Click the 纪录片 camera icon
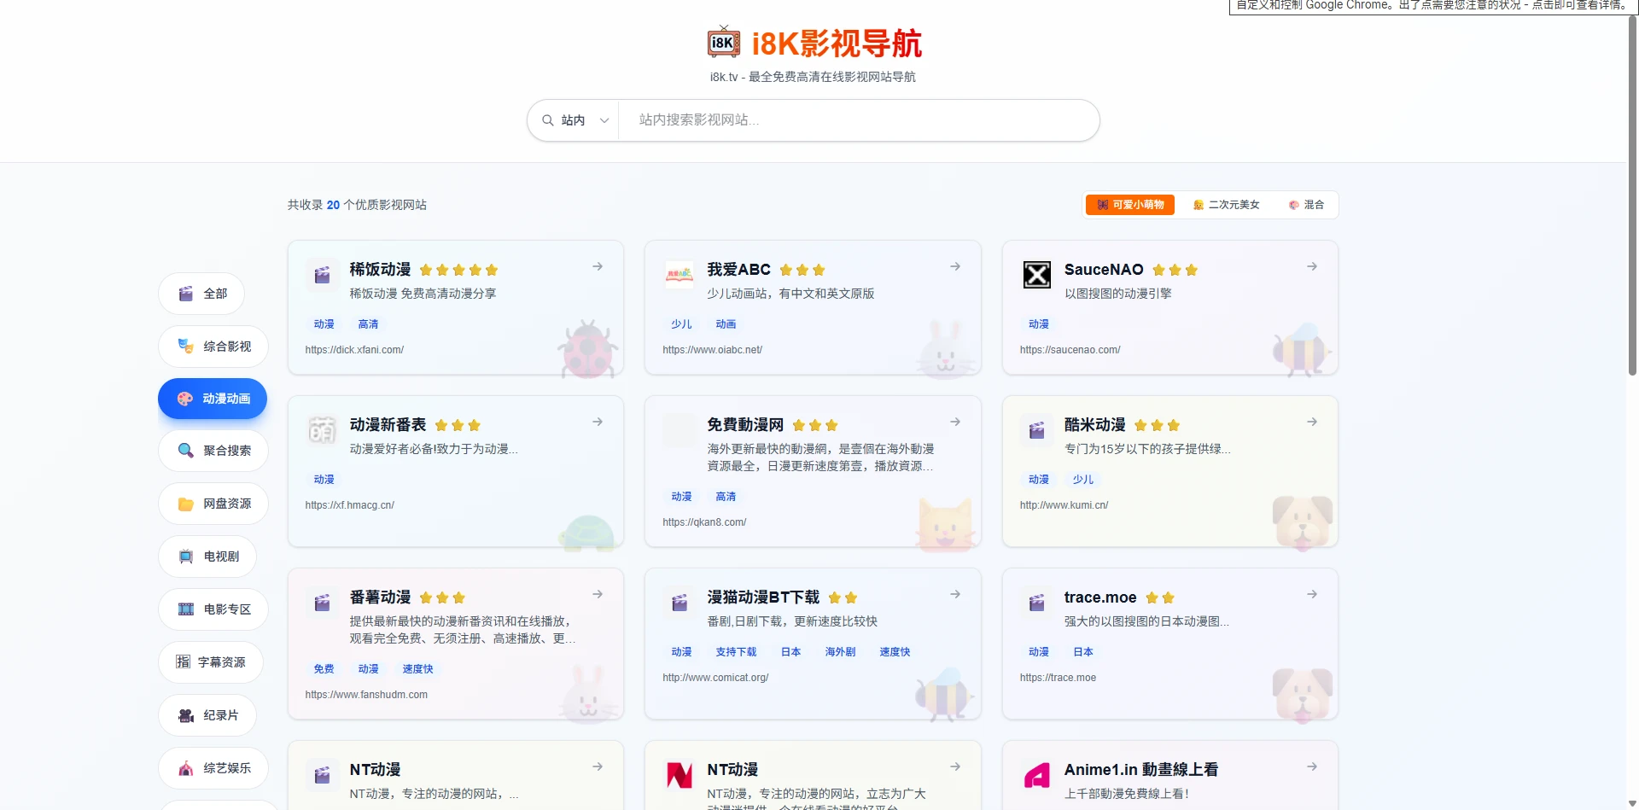This screenshot has height=810, width=1639. (x=184, y=715)
